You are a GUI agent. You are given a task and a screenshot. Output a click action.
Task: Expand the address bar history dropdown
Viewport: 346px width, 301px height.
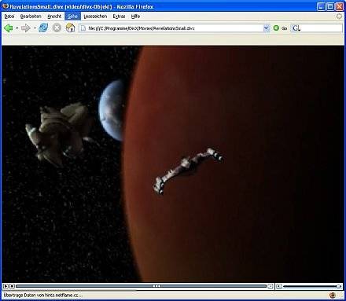[x=267, y=28]
